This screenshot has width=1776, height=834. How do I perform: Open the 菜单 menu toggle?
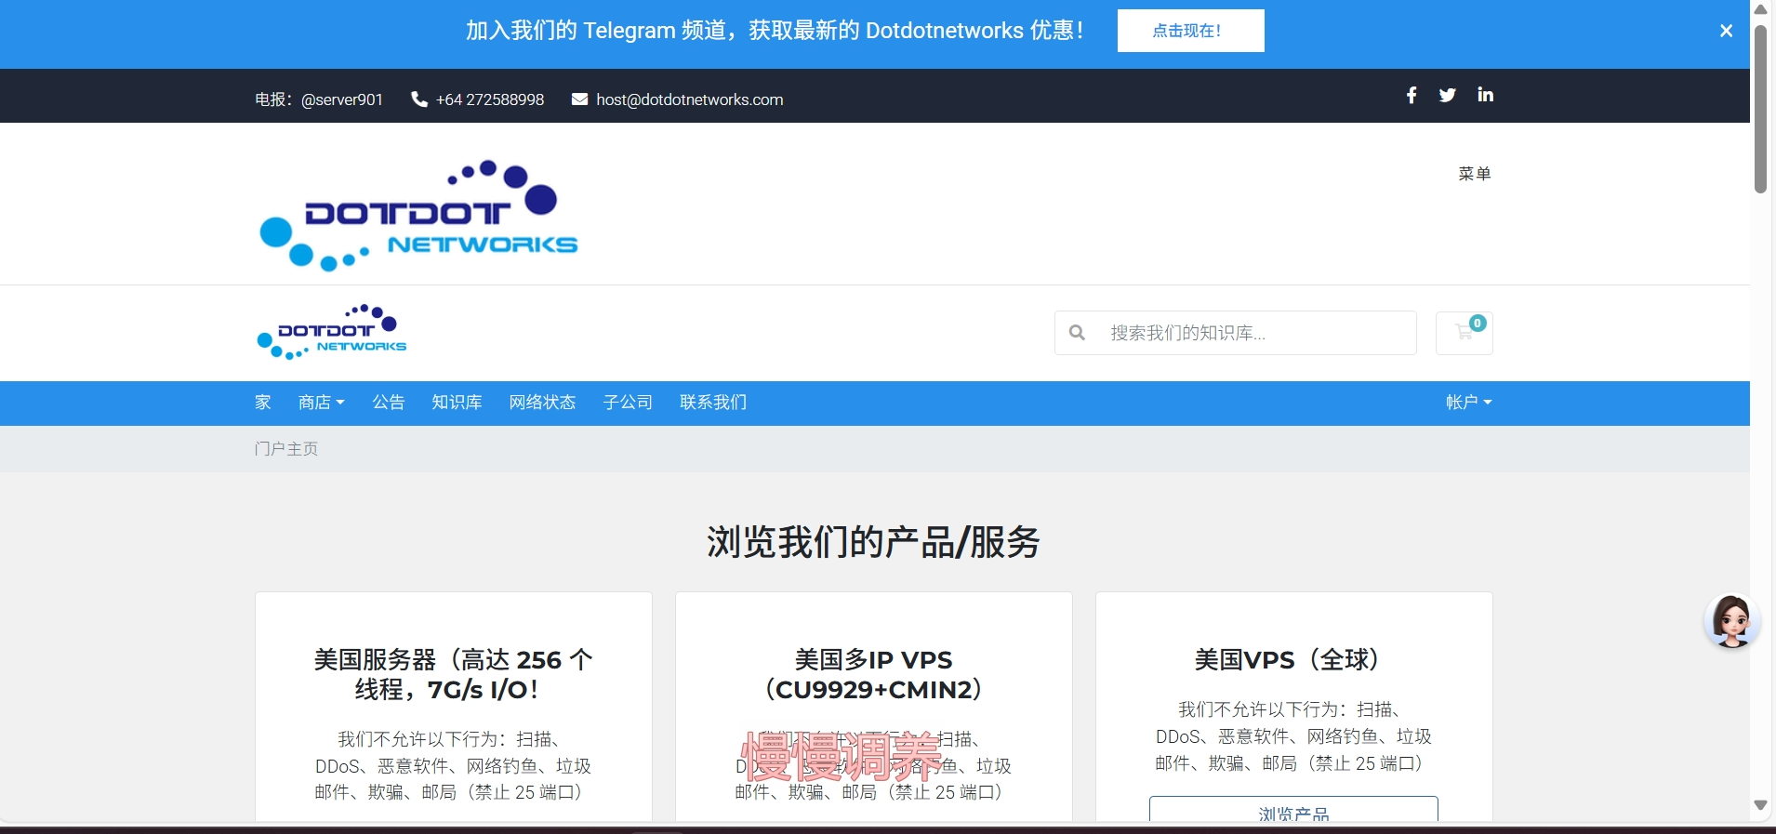(x=1474, y=174)
